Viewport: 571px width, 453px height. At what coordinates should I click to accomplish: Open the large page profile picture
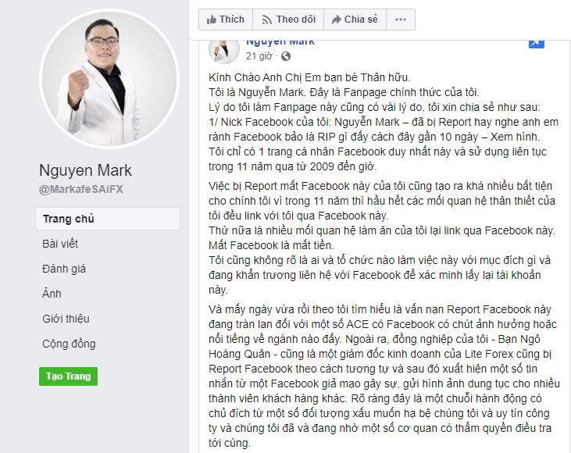coord(109,79)
